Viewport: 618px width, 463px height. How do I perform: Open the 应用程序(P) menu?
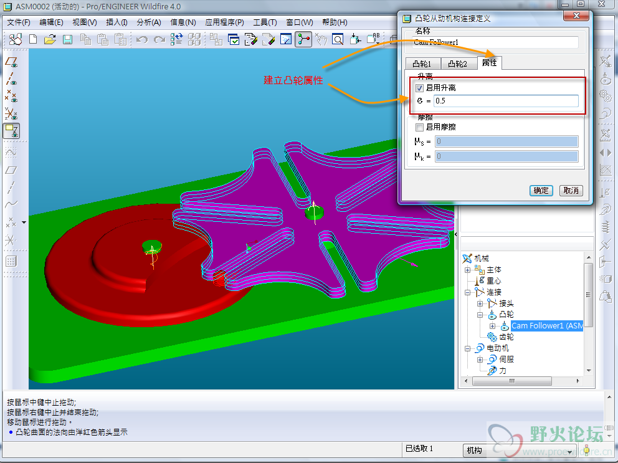[x=225, y=22]
